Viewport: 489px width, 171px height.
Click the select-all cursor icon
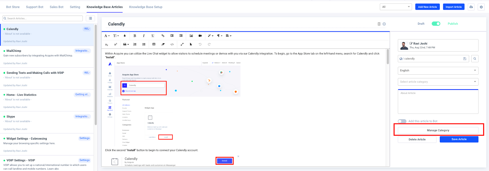191,45
